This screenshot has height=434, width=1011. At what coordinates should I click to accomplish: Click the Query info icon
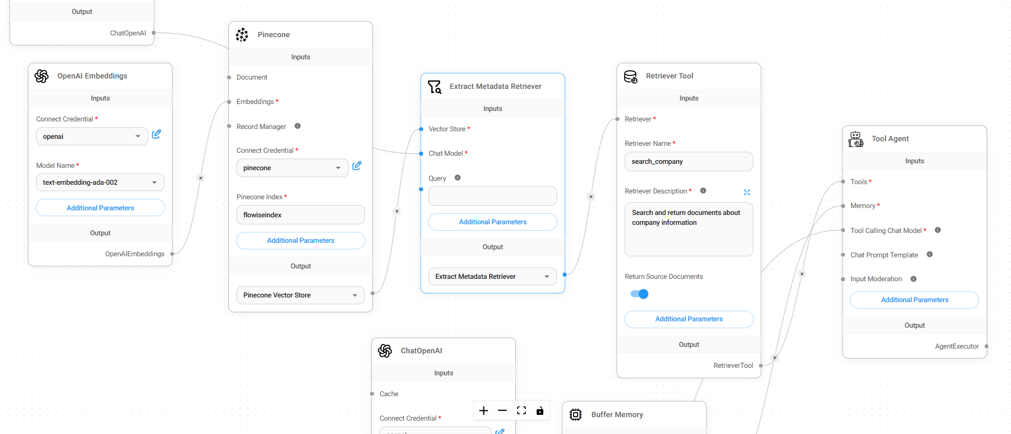pos(457,178)
